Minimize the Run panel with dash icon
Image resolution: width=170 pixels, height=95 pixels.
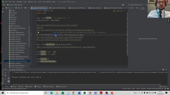coord(166,70)
